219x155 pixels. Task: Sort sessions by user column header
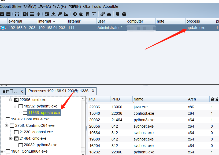(111, 21)
